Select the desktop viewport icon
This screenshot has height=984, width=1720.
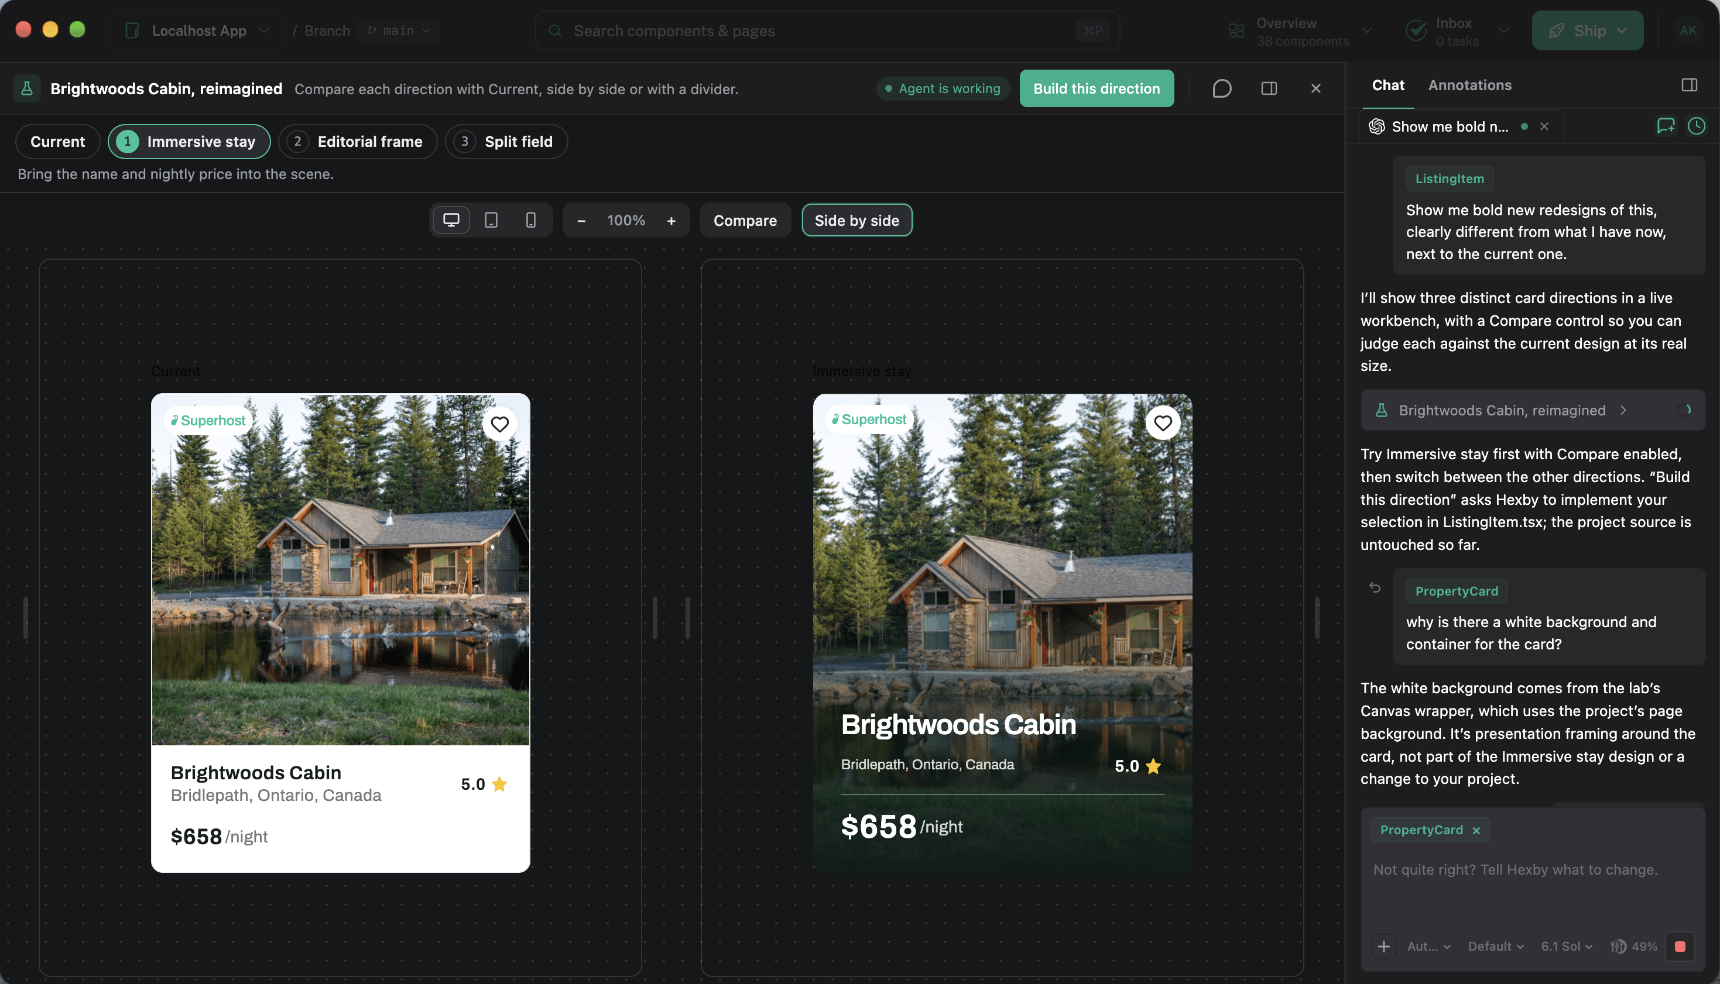coord(451,221)
